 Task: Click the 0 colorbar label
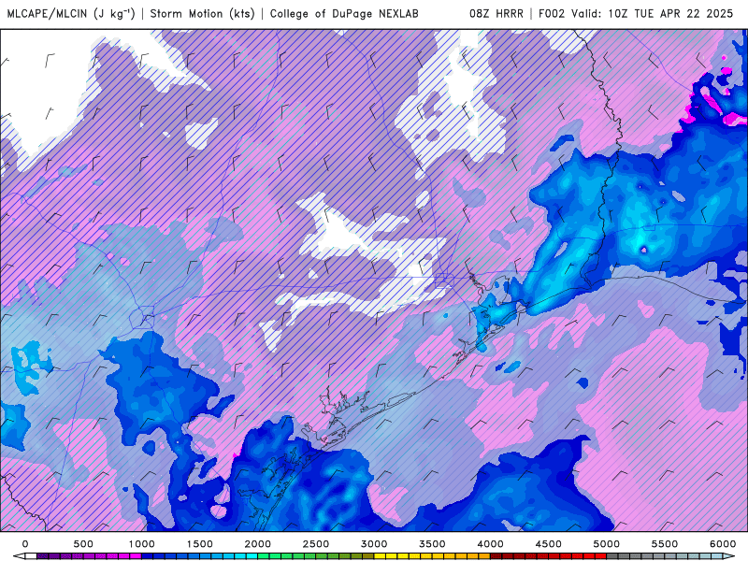(x=25, y=544)
